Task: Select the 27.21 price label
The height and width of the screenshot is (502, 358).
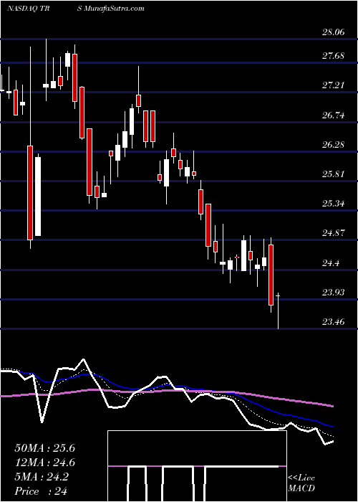Action: (x=334, y=85)
